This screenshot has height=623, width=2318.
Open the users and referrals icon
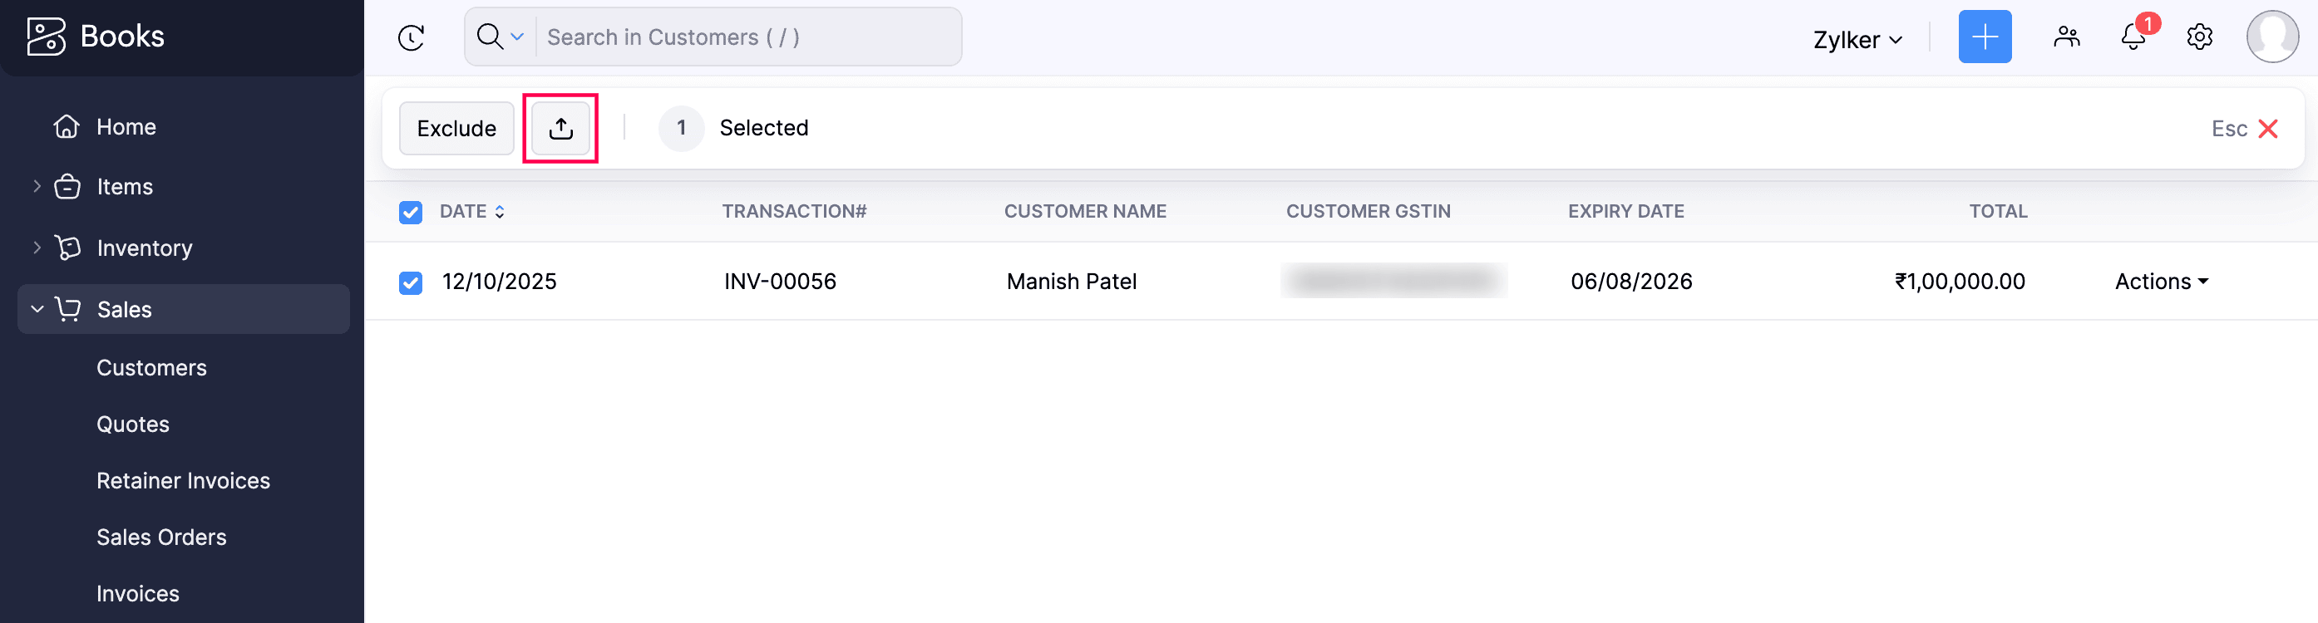pos(2067,37)
